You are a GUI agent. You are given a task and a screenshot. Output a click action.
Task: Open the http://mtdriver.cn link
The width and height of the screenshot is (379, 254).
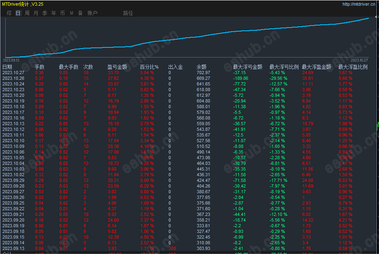(x=359, y=4)
